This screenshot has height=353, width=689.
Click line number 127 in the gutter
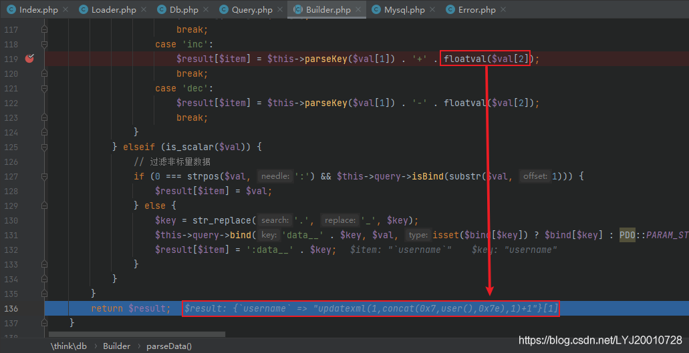click(11, 176)
